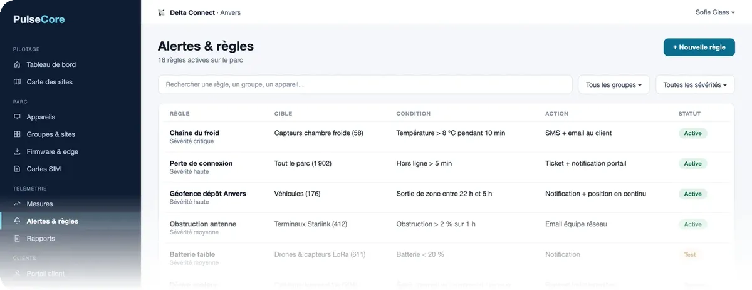Click the ACTION column header
This screenshot has height=290, width=752.
[557, 114]
